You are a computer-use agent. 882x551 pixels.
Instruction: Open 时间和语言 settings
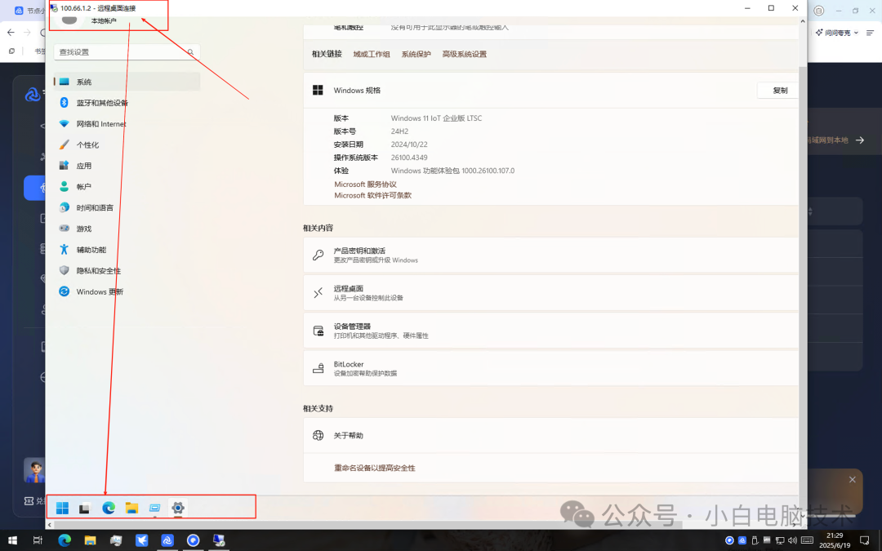(127, 207)
